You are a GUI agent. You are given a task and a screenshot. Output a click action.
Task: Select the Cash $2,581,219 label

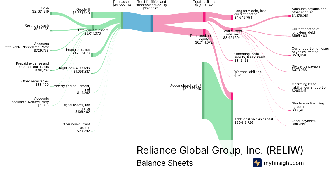[41, 10]
